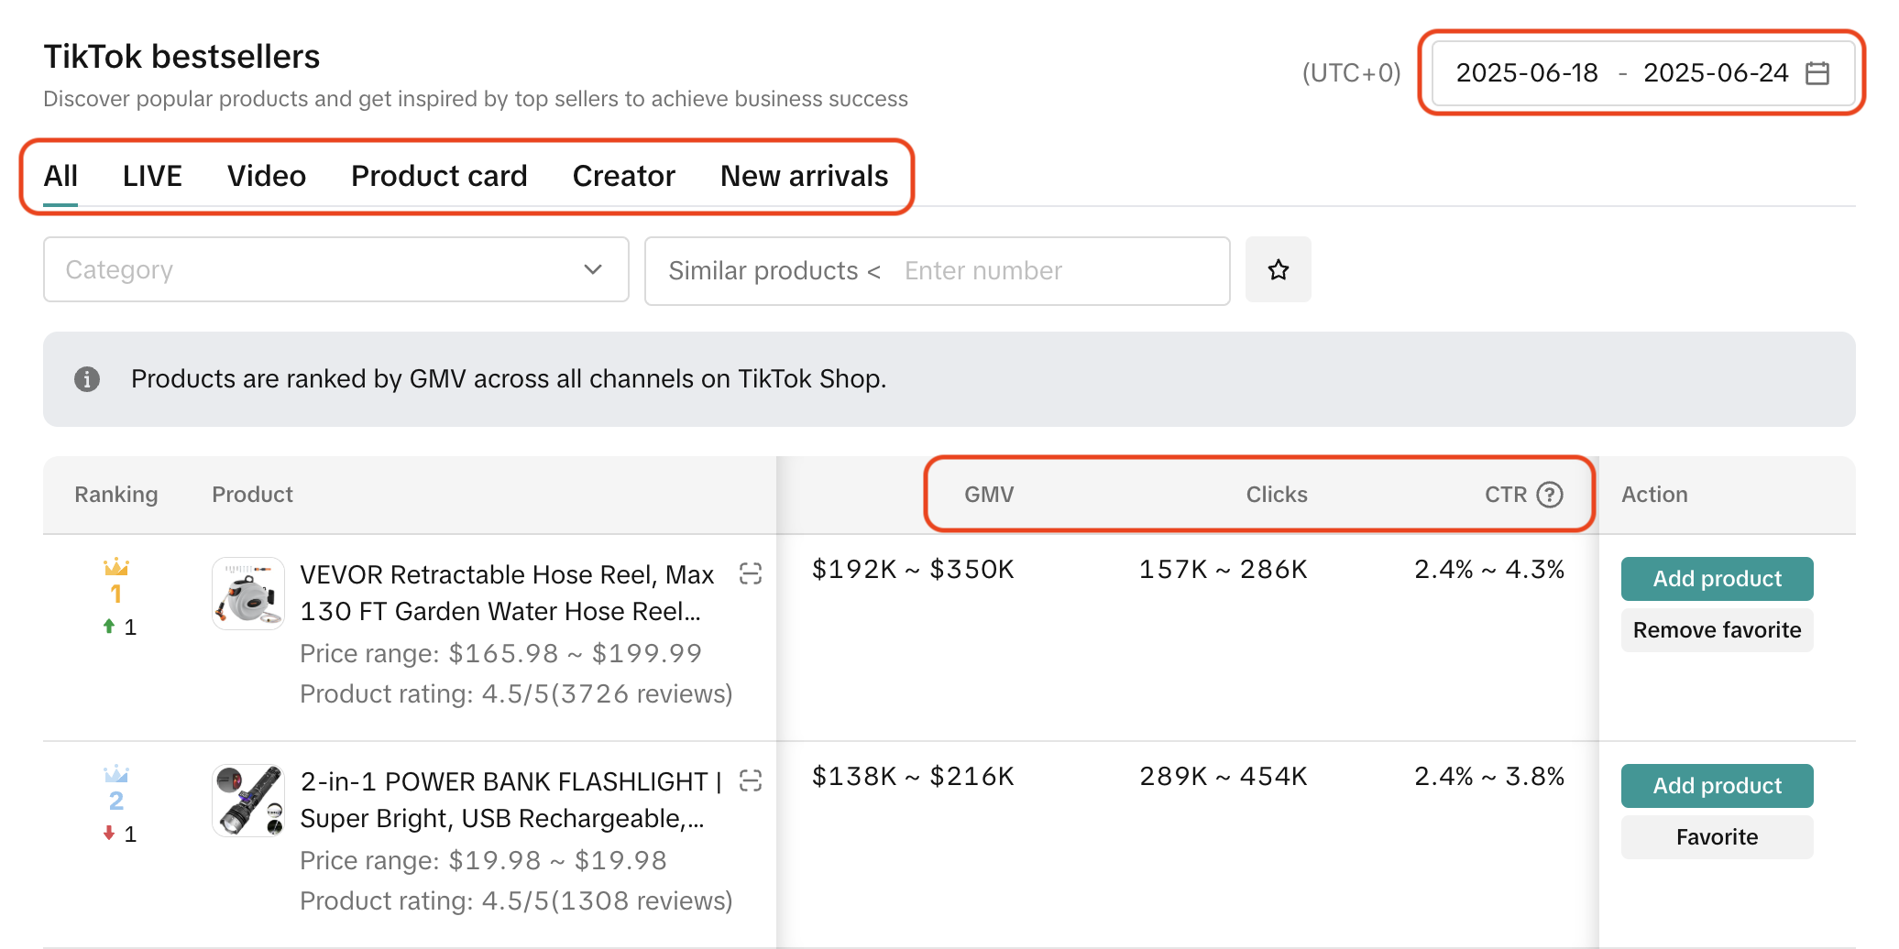This screenshot has width=1899, height=949.
Task: Click the info icon in ranking notice
Action: tap(87, 379)
